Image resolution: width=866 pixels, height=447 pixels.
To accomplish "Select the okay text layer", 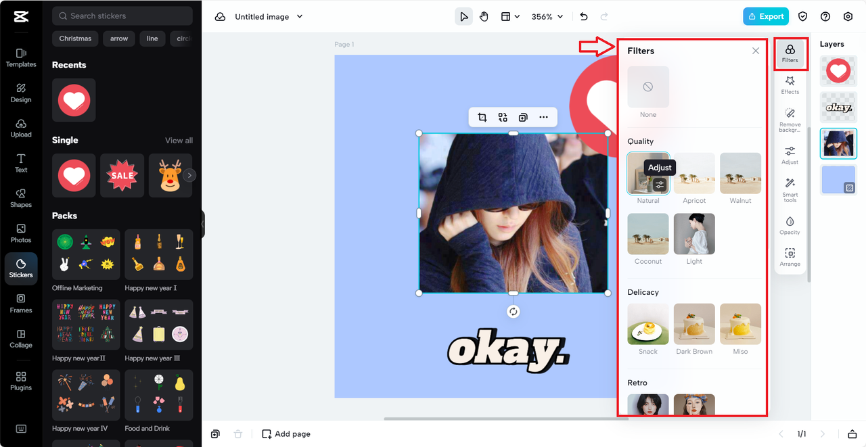I will click(838, 108).
